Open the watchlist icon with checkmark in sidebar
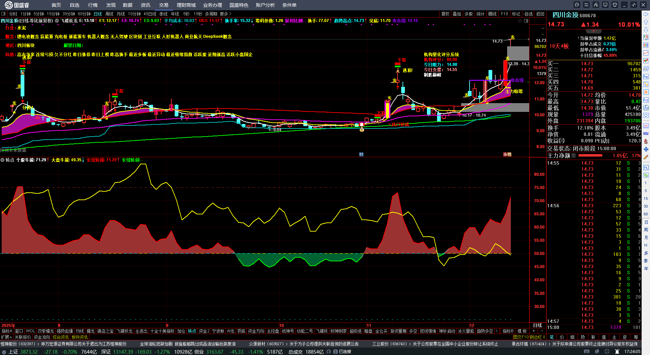The height and width of the screenshot is (355, 650). pyautogui.click(x=646, y=38)
